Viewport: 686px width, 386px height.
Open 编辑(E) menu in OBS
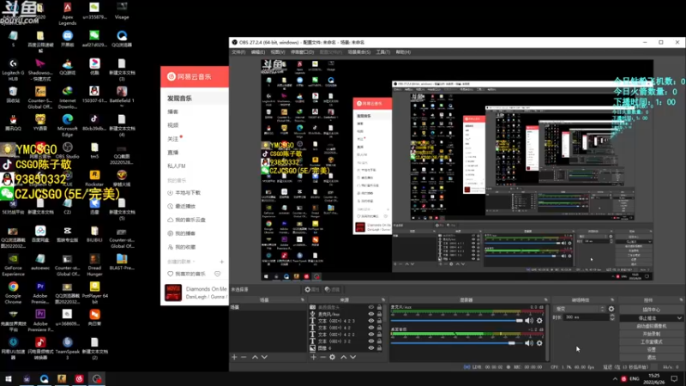point(258,52)
